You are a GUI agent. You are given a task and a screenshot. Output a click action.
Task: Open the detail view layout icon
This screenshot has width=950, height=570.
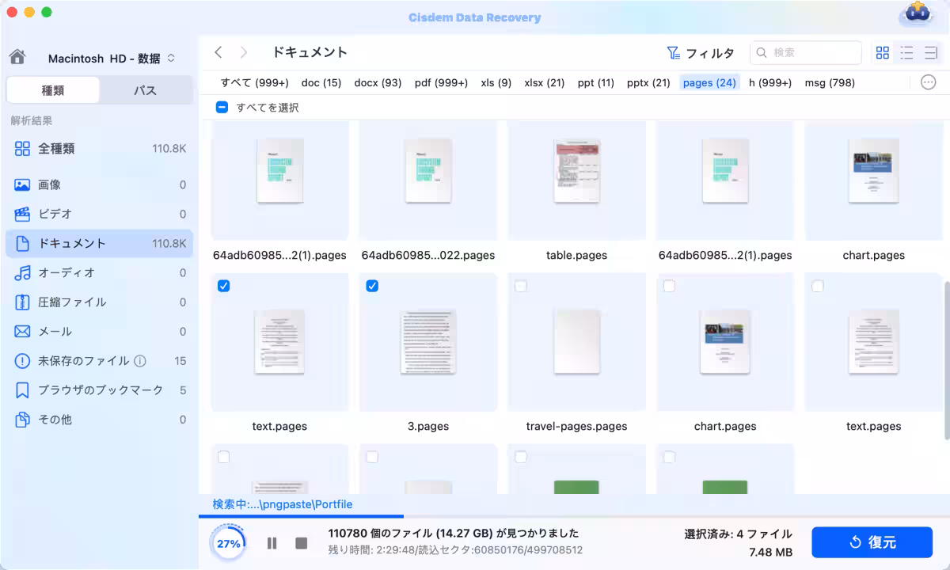tap(929, 52)
